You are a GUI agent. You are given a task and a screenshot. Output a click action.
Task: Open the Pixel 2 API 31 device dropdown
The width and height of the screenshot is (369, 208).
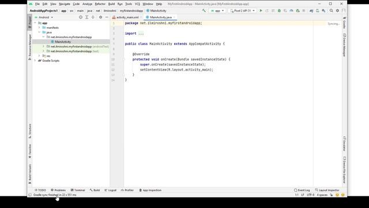tap(242, 10)
